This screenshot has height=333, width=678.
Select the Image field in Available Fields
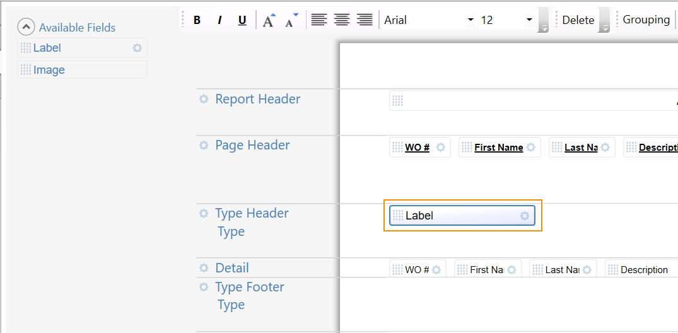(x=49, y=70)
